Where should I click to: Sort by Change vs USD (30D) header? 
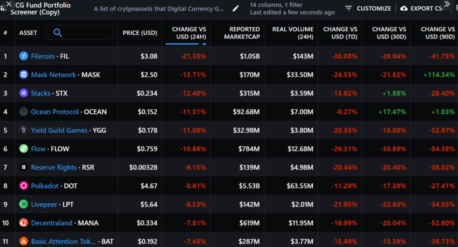(x=389, y=33)
